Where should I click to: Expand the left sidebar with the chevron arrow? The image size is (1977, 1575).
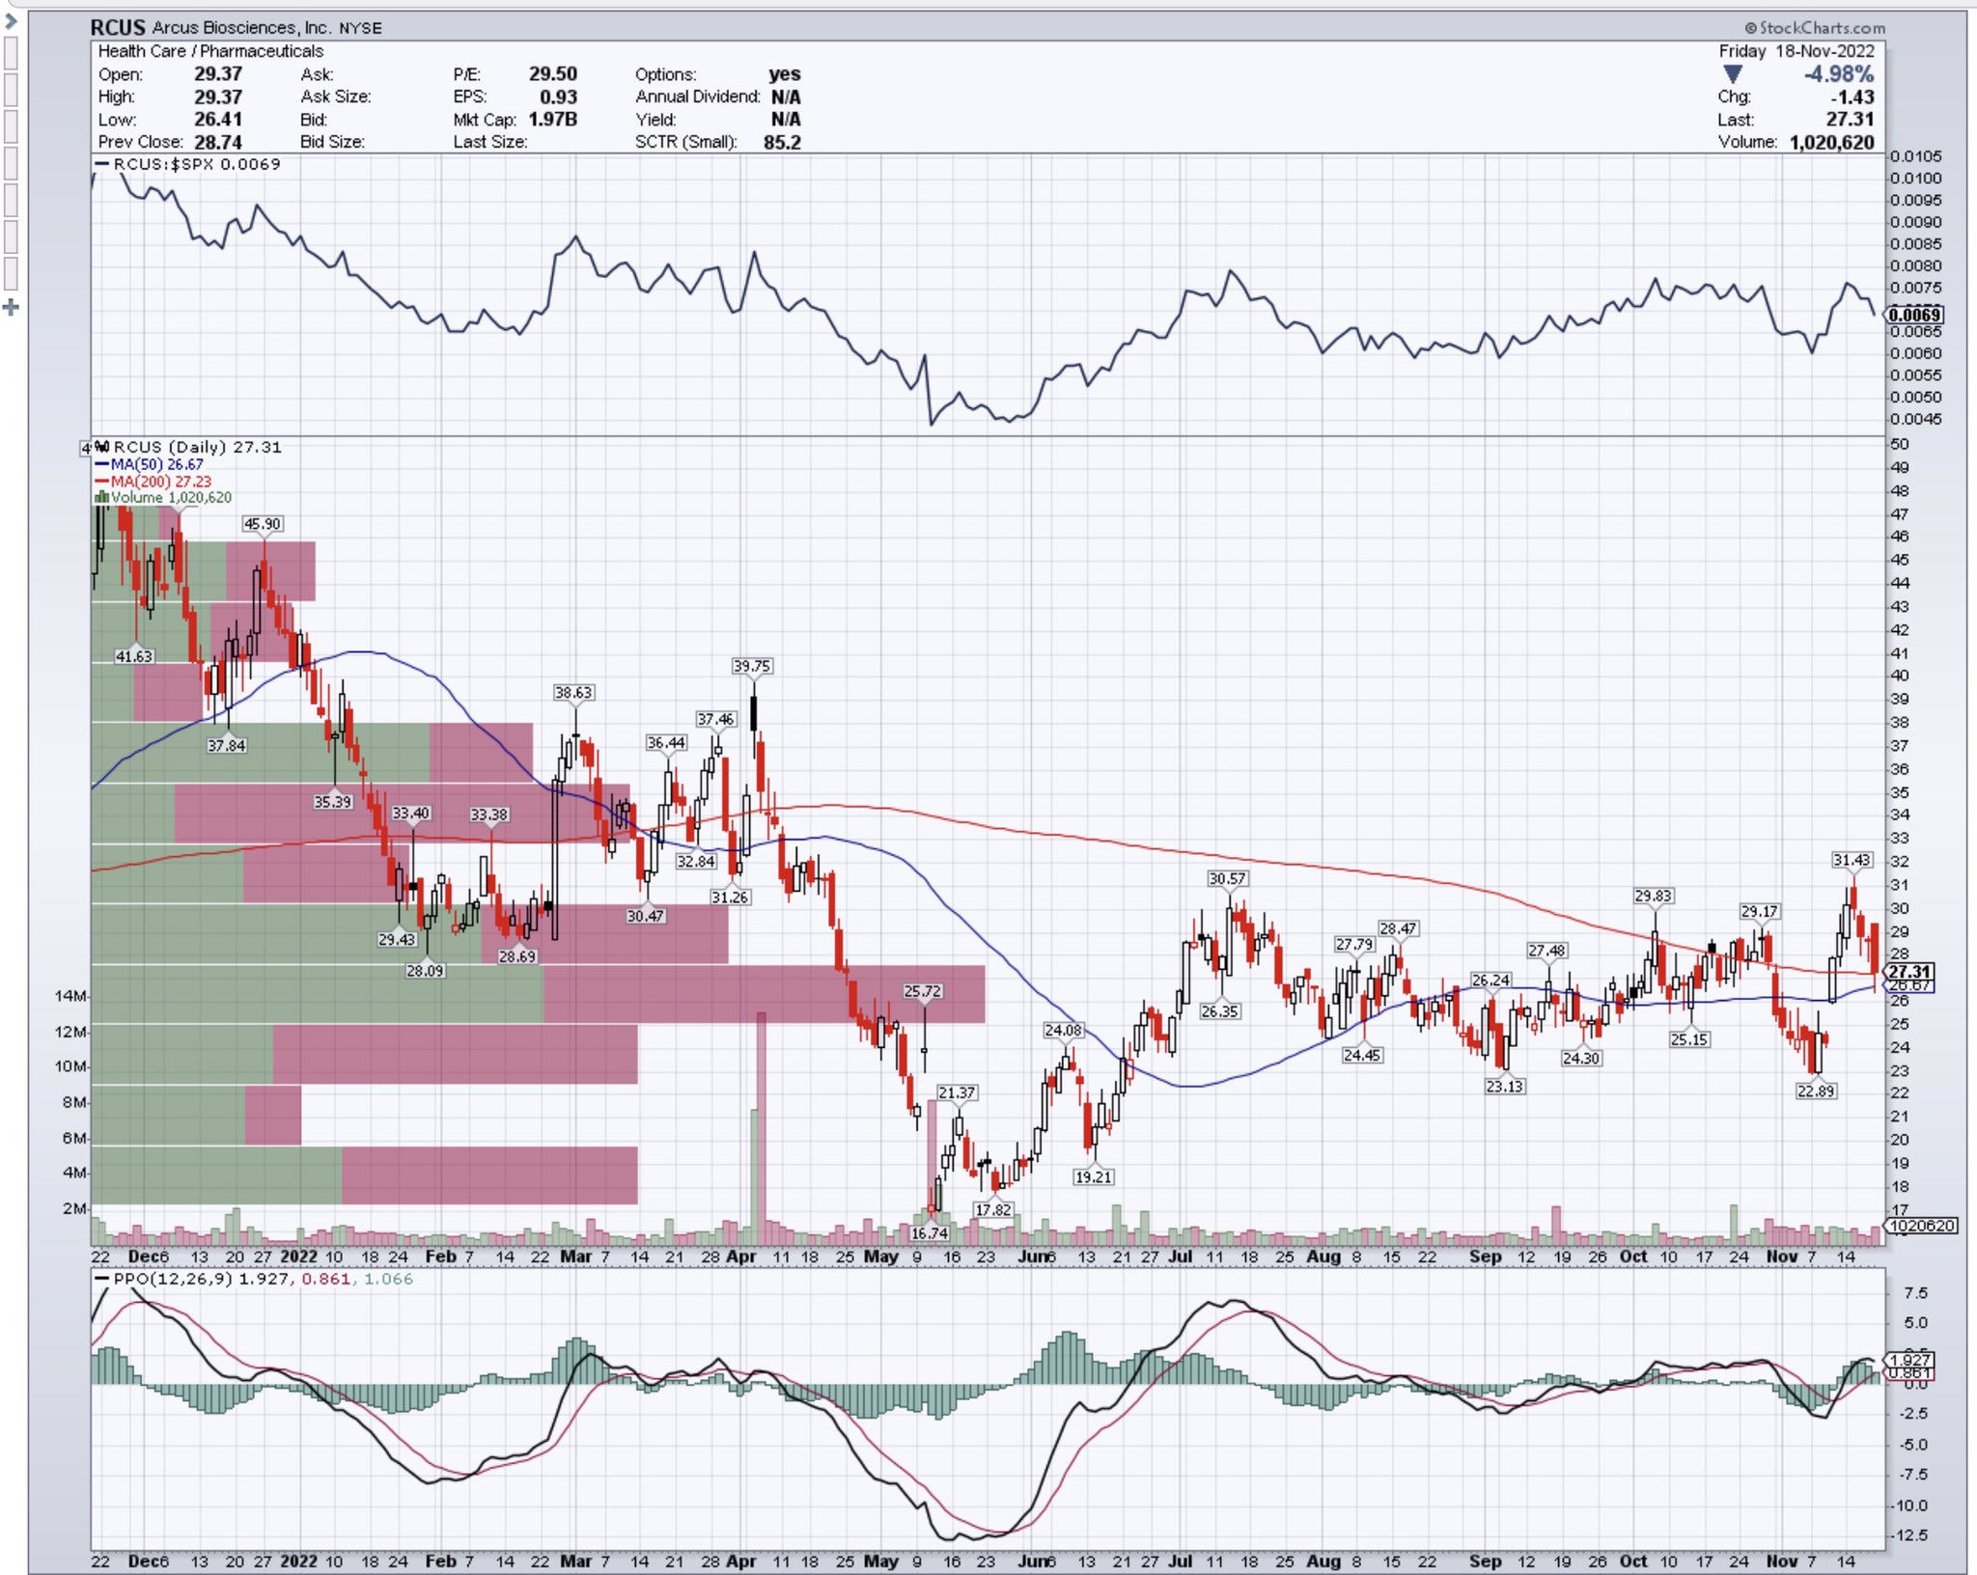point(11,19)
